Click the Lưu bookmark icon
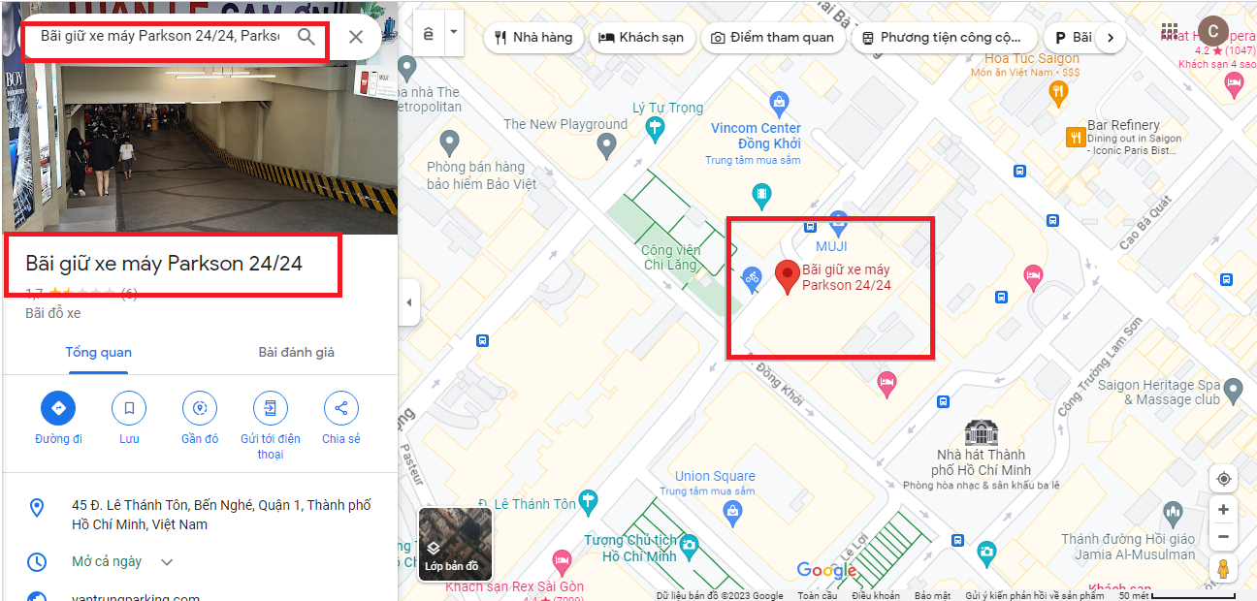The width and height of the screenshot is (1257, 601). click(129, 408)
